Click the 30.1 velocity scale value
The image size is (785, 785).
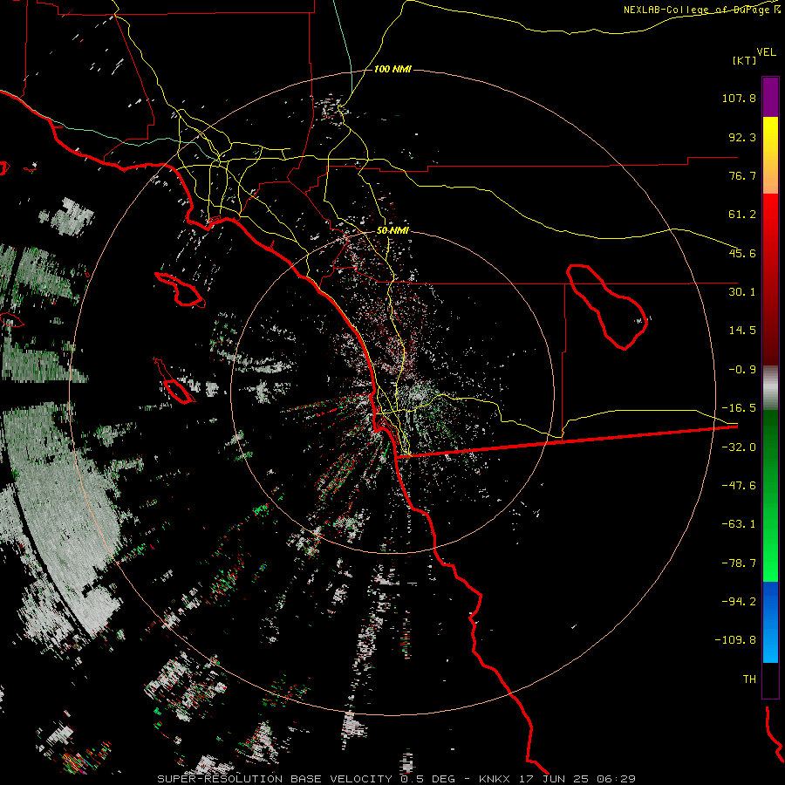pyautogui.click(x=742, y=292)
